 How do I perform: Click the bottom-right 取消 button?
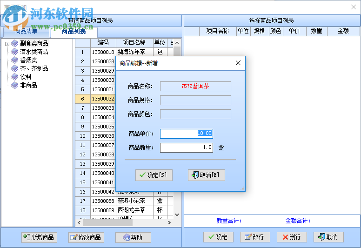[x=328, y=237]
